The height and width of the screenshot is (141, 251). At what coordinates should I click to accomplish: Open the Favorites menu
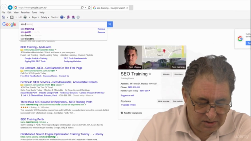click(25, 13)
